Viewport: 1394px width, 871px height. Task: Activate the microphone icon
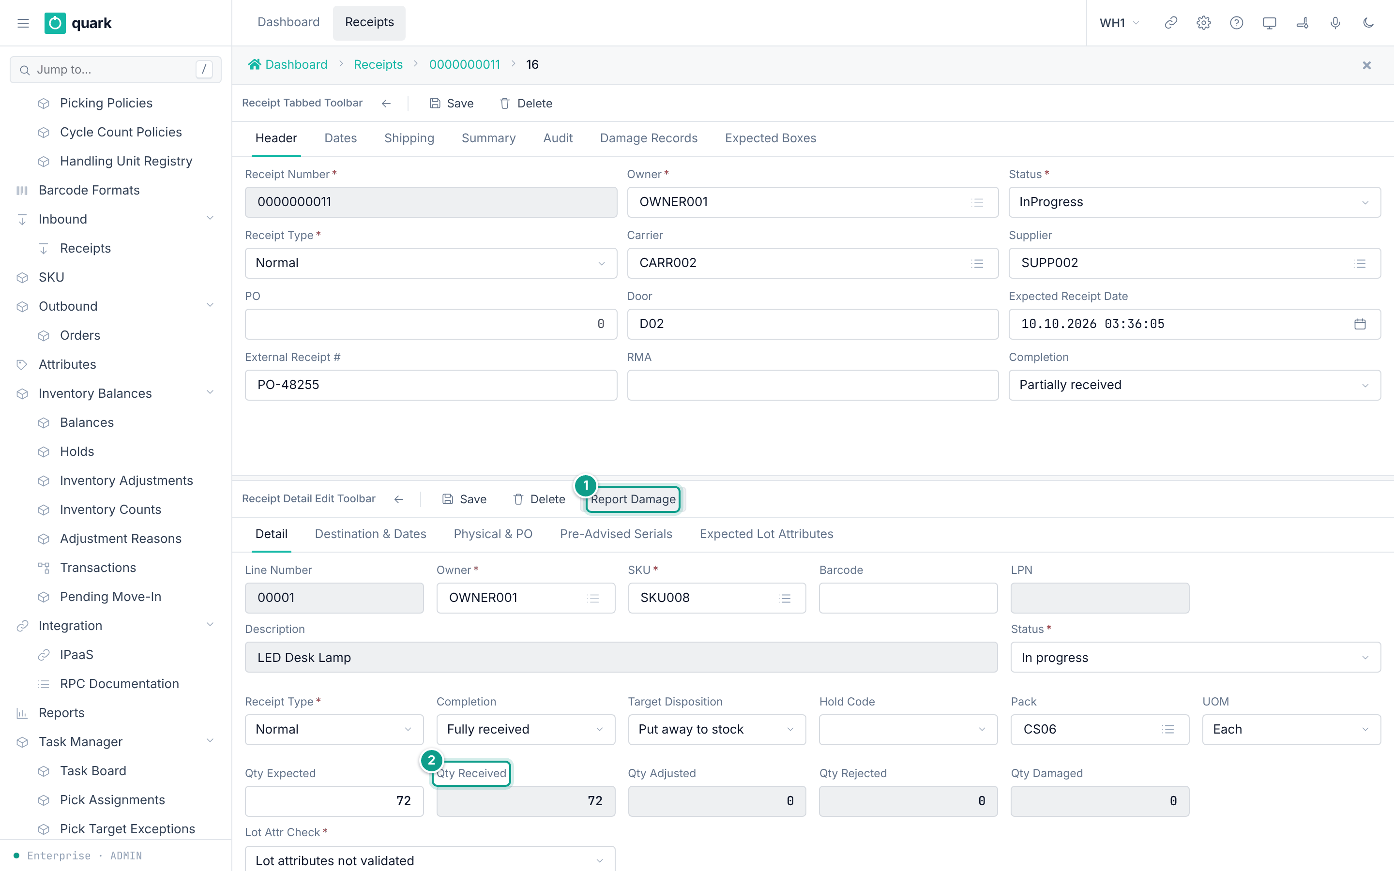(x=1334, y=23)
